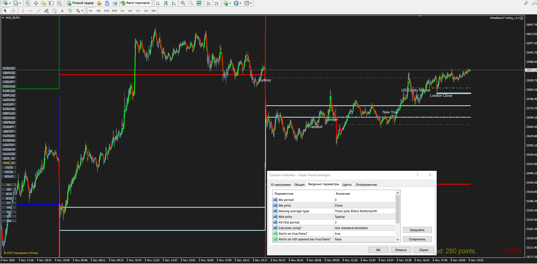537x264 pixels.
Task: Click dialog parameter list scroll-up arrow
Action: click(398, 193)
